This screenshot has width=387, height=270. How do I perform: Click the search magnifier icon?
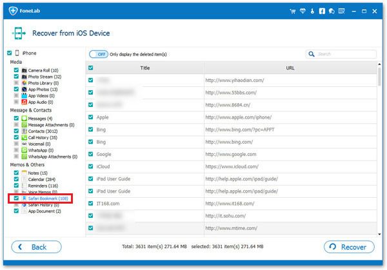[x=312, y=54]
